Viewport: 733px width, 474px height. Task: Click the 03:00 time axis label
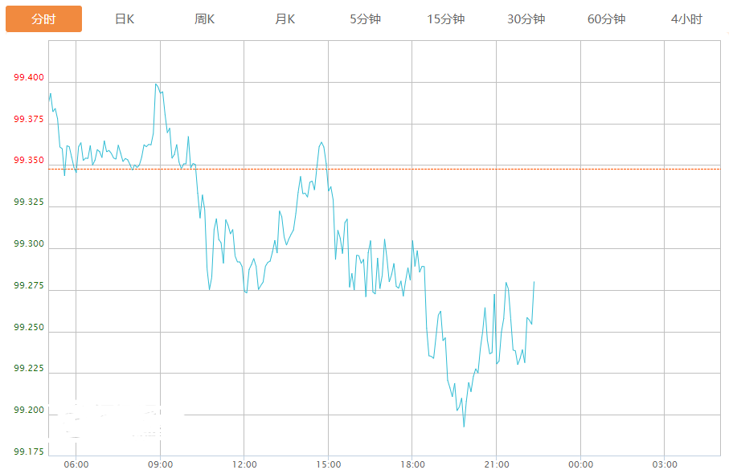[664, 464]
